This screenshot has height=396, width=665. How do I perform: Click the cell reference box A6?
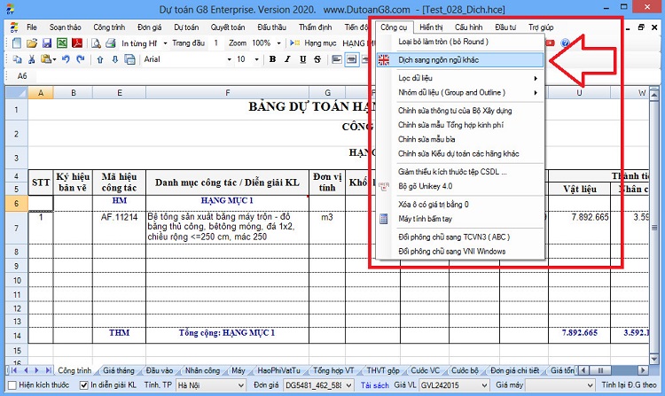click(x=22, y=76)
